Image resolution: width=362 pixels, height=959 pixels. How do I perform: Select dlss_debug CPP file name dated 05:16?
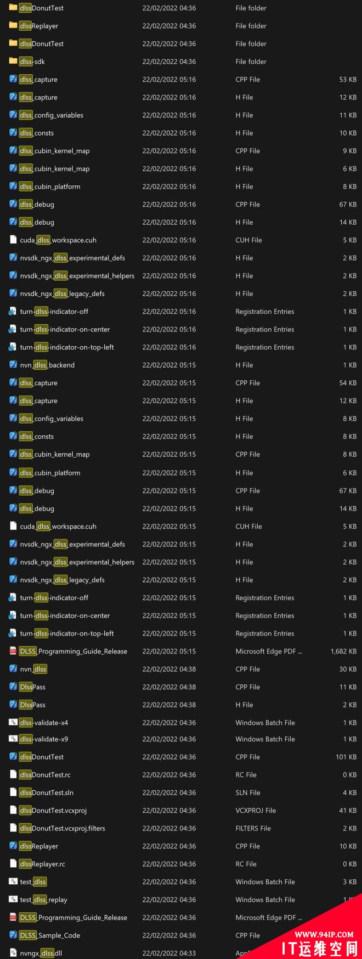point(37,204)
